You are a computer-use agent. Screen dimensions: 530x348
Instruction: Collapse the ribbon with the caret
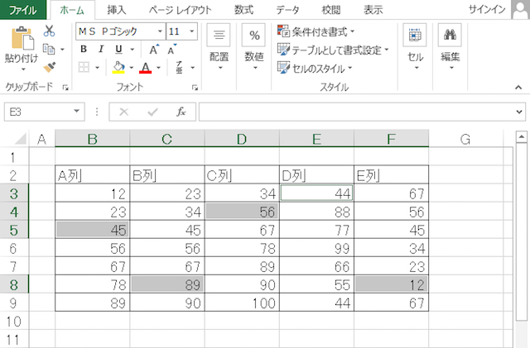pos(518,88)
